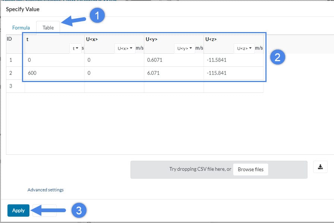Viewport: 334px width, 223px height.
Task: Click the empty t cell in row 3
Action: click(54, 86)
